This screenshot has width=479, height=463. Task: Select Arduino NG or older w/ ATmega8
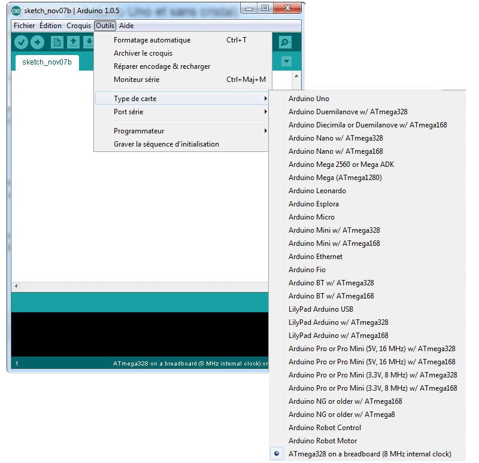pyautogui.click(x=368, y=414)
